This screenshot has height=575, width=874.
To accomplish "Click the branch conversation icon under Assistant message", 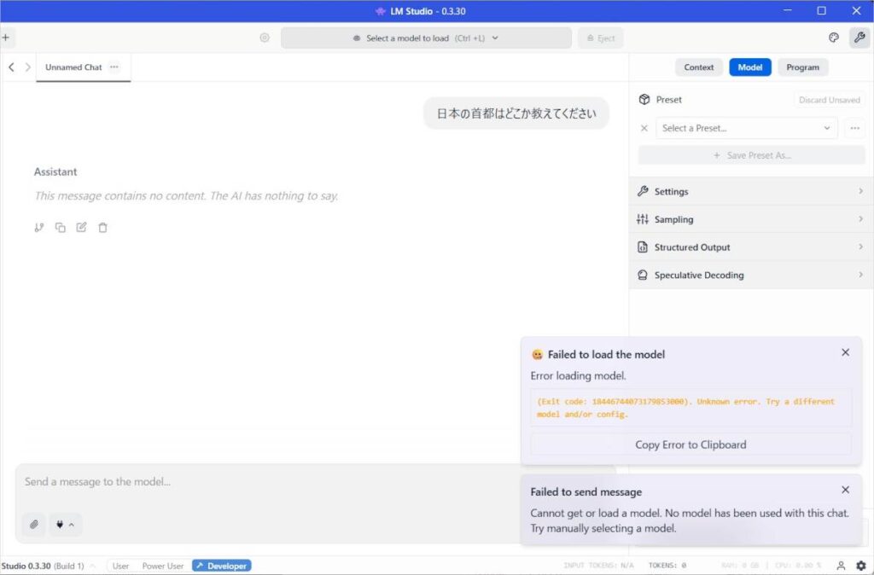I will coord(38,228).
